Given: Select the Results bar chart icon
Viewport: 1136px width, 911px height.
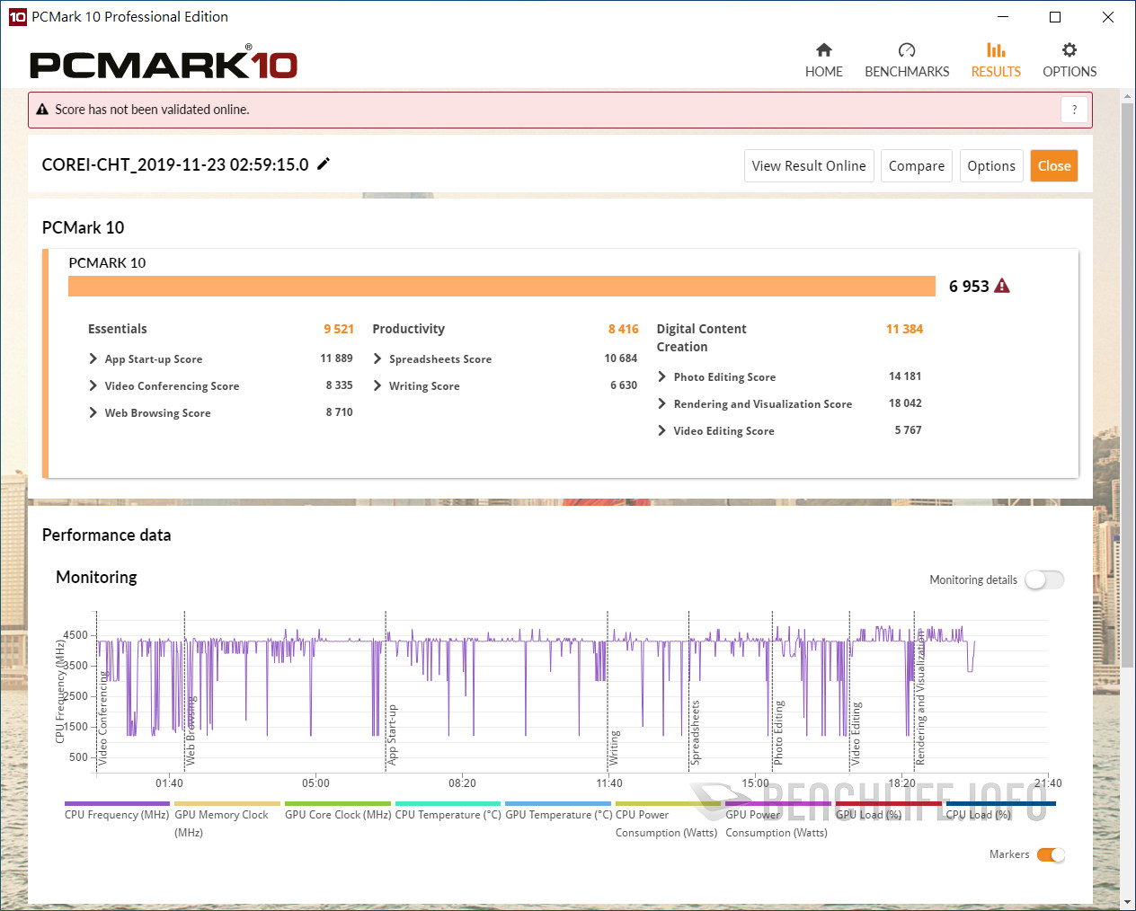Looking at the screenshot, I should 995,50.
